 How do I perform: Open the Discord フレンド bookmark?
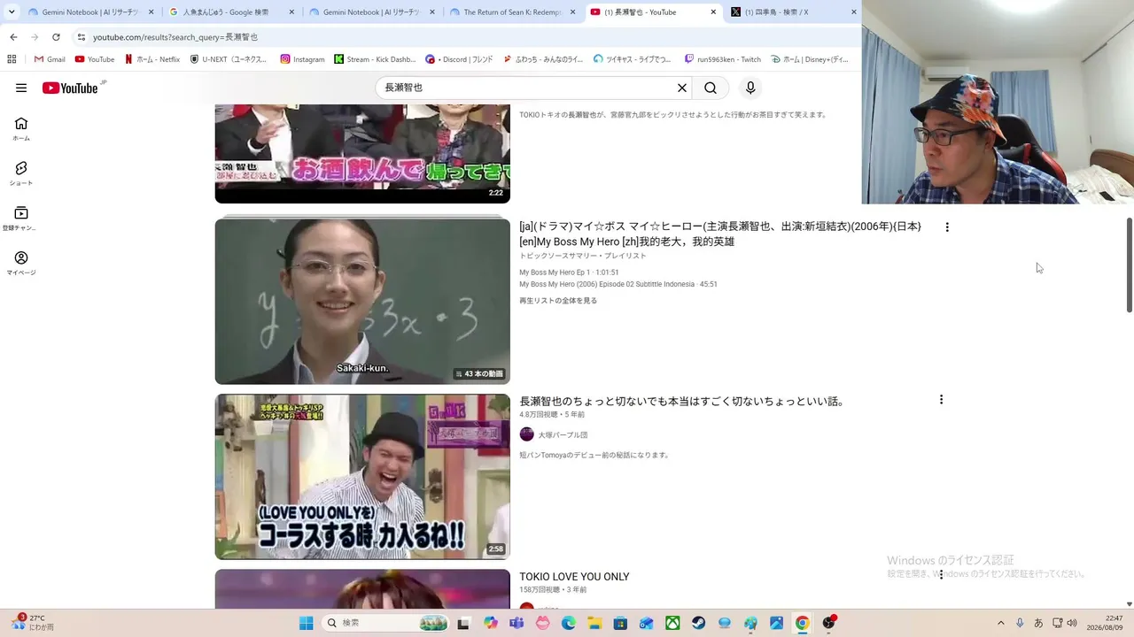[x=459, y=59]
